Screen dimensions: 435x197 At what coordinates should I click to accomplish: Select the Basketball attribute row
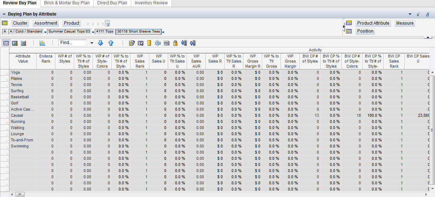tap(23, 97)
